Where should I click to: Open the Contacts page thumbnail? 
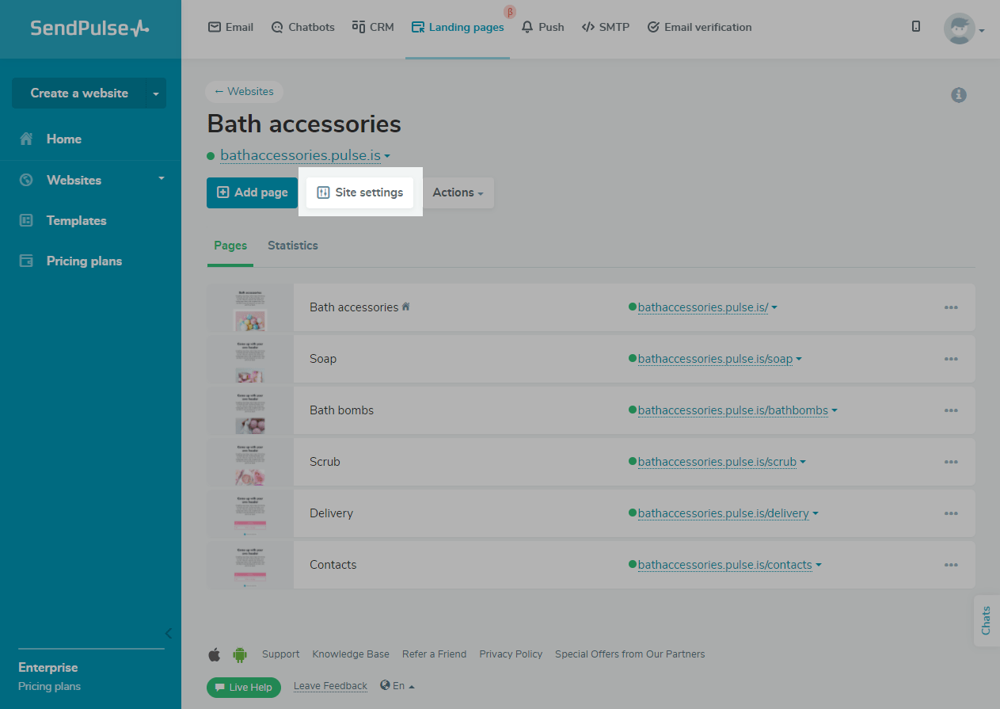[250, 565]
